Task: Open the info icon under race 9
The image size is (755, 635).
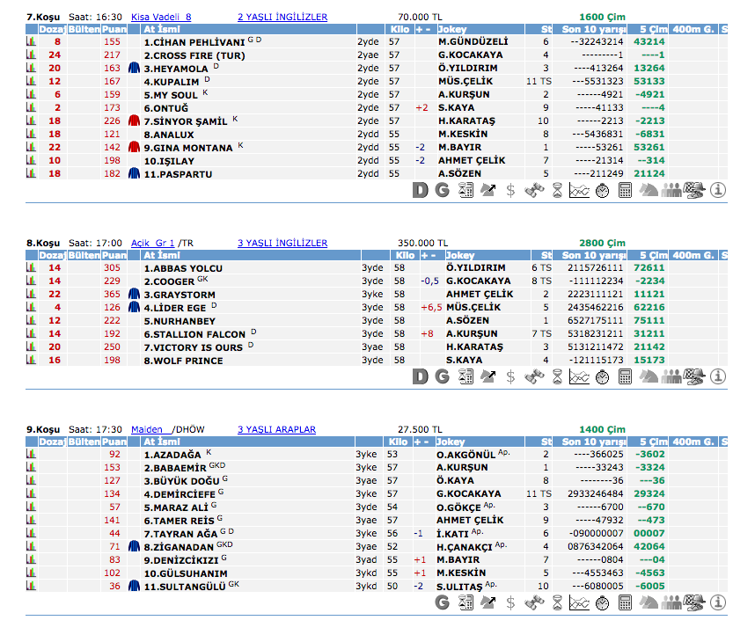Action: (718, 602)
